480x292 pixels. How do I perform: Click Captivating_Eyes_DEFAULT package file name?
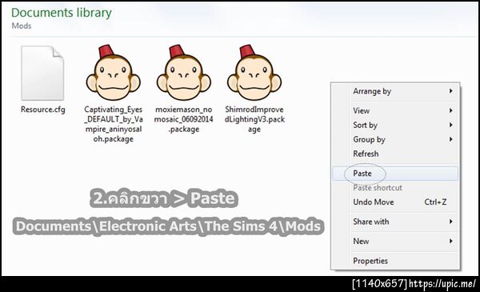[114, 124]
